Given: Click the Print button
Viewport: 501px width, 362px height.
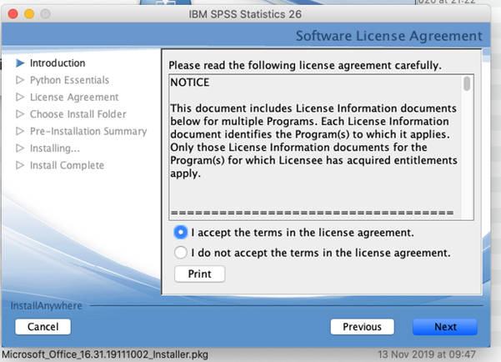Looking at the screenshot, I should pos(200,274).
